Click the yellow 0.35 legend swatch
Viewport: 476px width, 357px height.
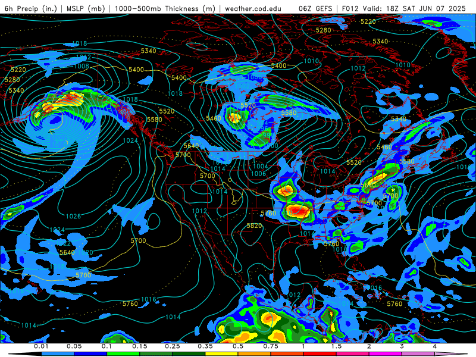pyautogui.click(x=221, y=354)
